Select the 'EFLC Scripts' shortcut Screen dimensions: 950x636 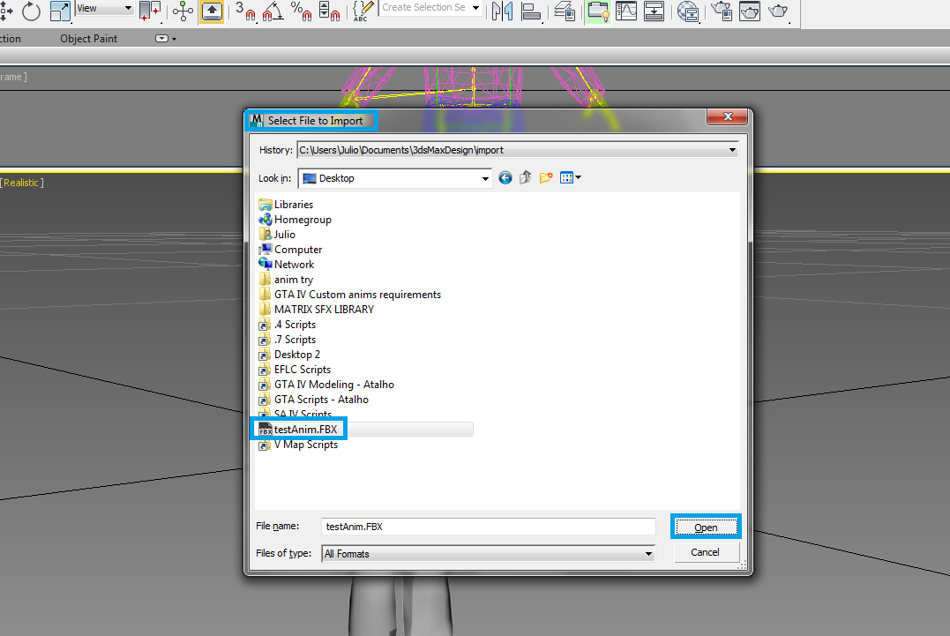coord(295,370)
